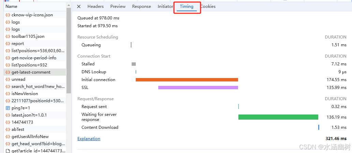This screenshot has width=352, height=153.
Task: Select the Cookies tab
Action: pyautogui.click(x=208, y=6)
